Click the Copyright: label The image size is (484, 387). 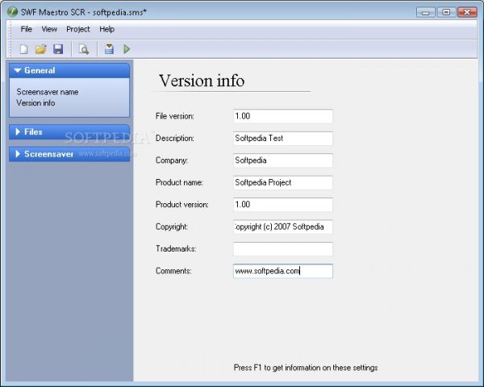pos(172,227)
